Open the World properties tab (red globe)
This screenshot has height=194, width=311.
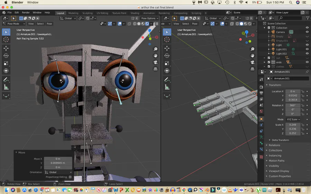261,111
